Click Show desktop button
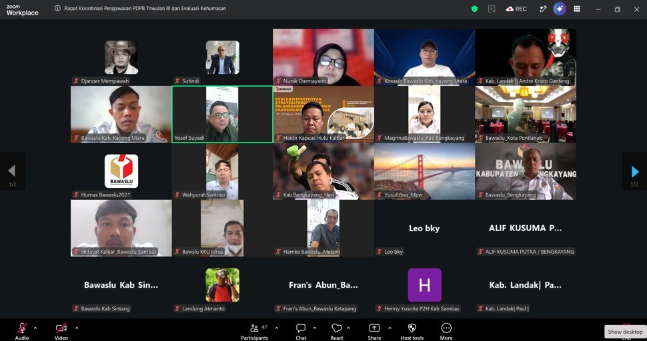The image size is (647, 341). [x=625, y=332]
